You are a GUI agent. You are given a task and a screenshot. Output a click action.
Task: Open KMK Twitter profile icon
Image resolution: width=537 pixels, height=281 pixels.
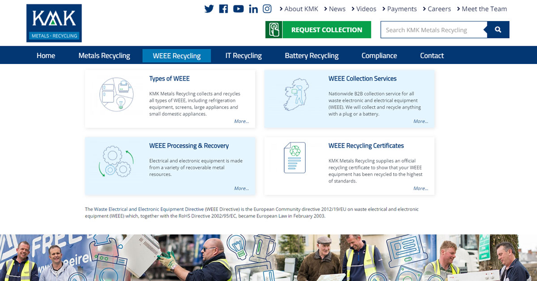[x=209, y=9]
